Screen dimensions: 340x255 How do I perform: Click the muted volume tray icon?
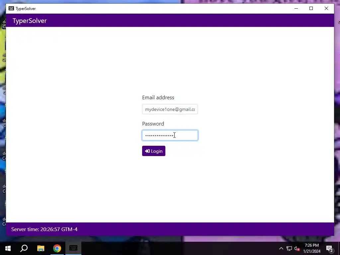pos(297,248)
